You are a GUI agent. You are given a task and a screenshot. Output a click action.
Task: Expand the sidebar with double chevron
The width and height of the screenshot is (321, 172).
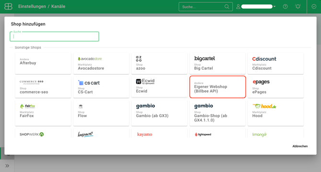pyautogui.click(x=7, y=166)
